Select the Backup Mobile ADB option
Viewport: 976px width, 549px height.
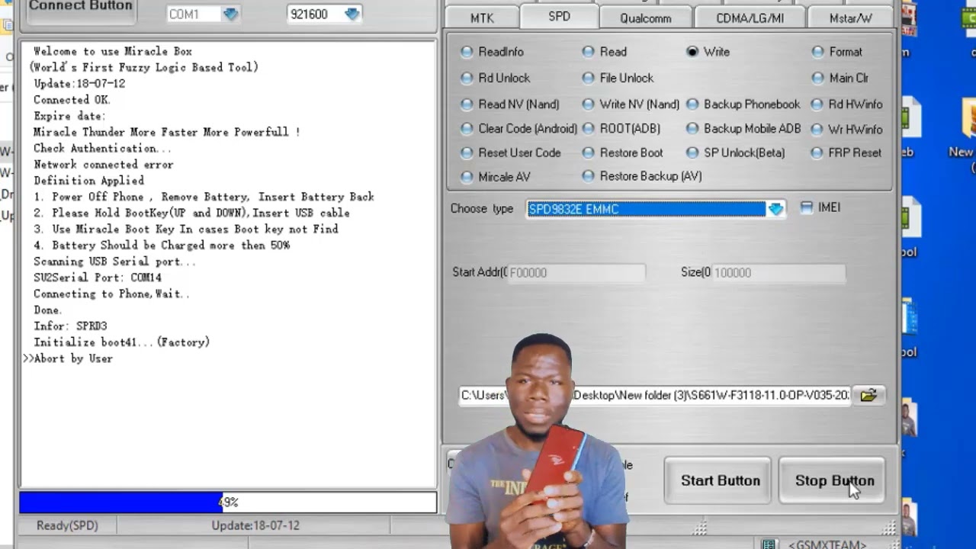(743, 129)
